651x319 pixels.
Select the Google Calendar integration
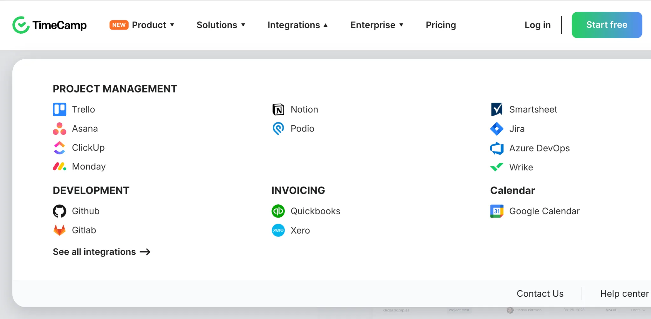[x=545, y=211]
